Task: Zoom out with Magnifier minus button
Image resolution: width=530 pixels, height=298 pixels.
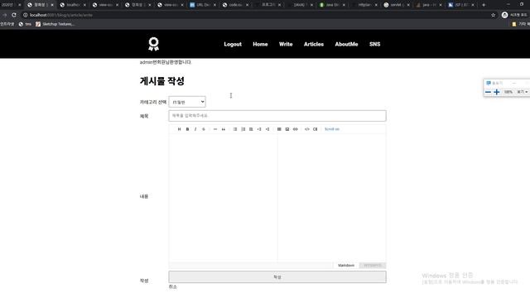Action: point(488,92)
